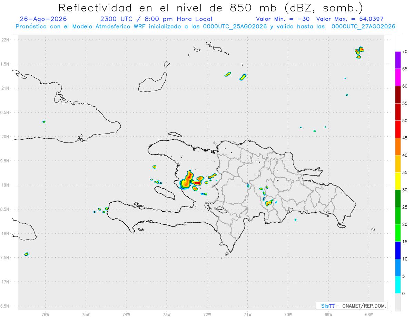This screenshot has width=414, height=319.
Task: Click the time '2300 UTC / 8:00 pm Hora Local'
Action: click(x=156, y=19)
